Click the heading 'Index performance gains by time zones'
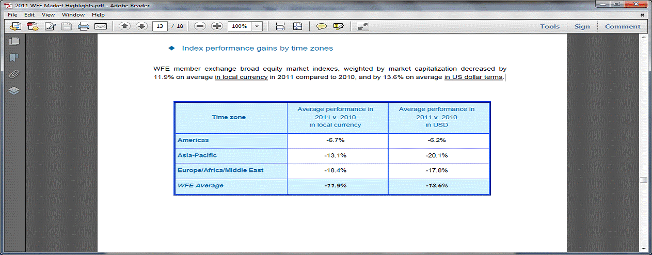The image size is (652, 255). pos(257,48)
